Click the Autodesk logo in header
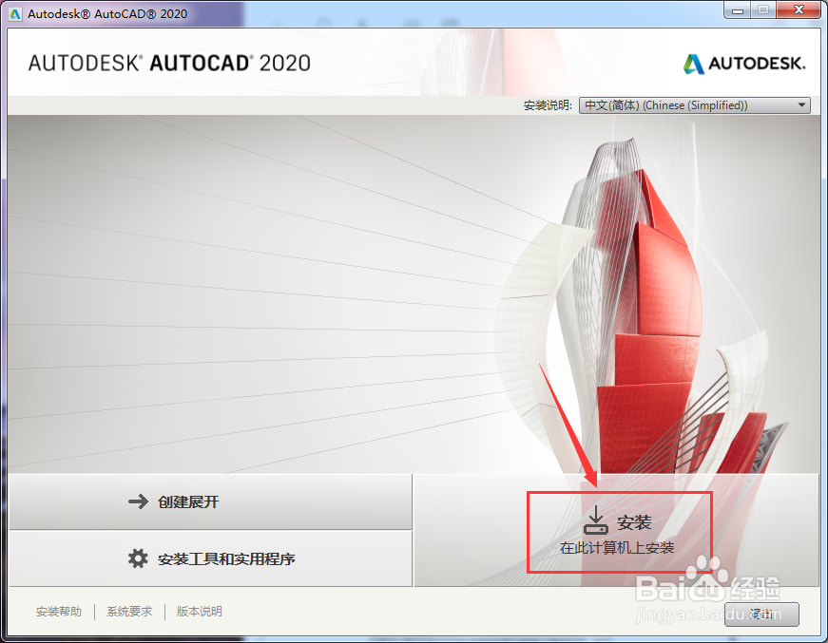The width and height of the screenshot is (828, 643). 744,64
